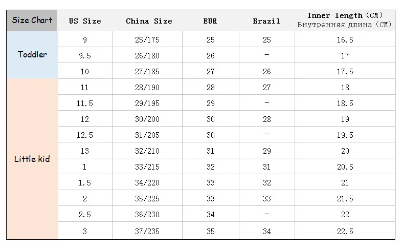Image resolution: width=403 pixels, height=249 pixels.
Task: Select the Little kid category cell
Action: 32,159
